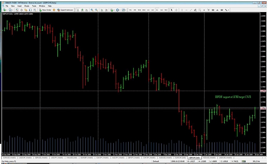
Task: Select the M5 timeframe
Action: [135, 10]
